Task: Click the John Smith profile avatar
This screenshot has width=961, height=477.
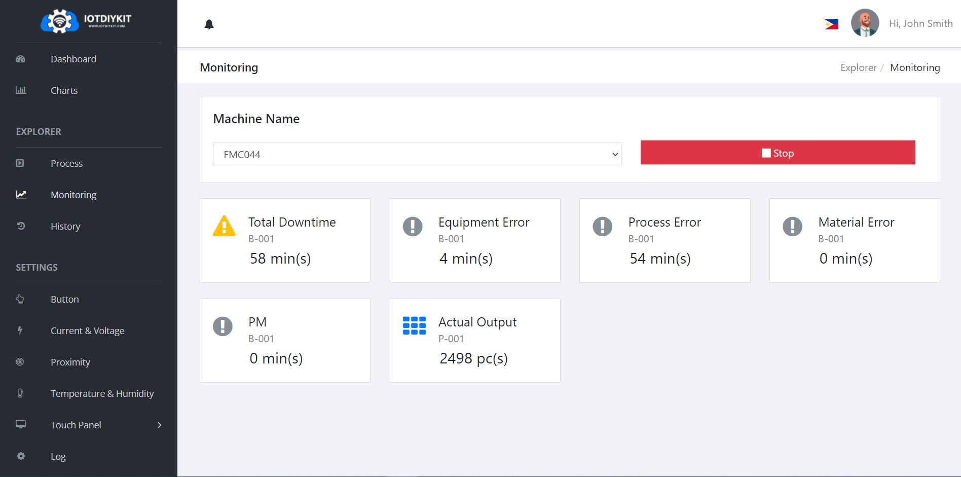Action: coord(865,23)
